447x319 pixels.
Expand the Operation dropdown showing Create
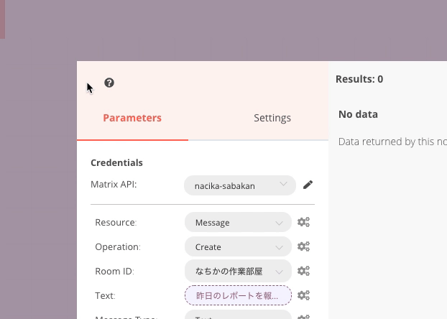[x=237, y=247]
